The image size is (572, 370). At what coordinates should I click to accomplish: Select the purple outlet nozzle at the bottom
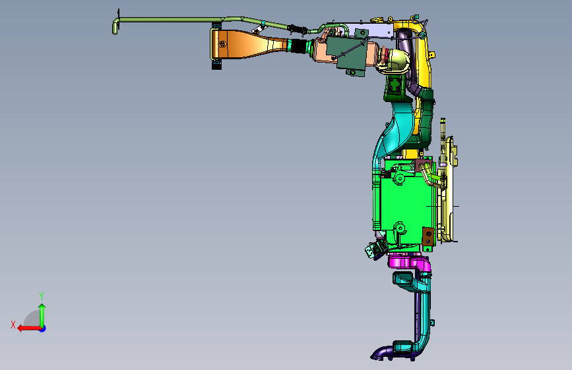pyautogui.click(x=381, y=354)
